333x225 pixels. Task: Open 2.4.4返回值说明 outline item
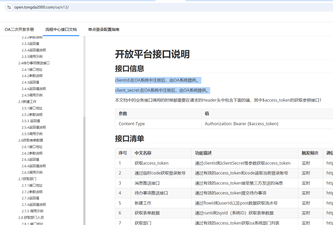tap(34, 89)
